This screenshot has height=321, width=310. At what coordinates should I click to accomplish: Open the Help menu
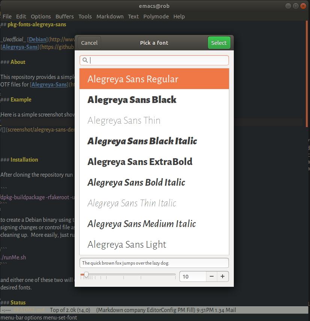pyautogui.click(x=179, y=17)
